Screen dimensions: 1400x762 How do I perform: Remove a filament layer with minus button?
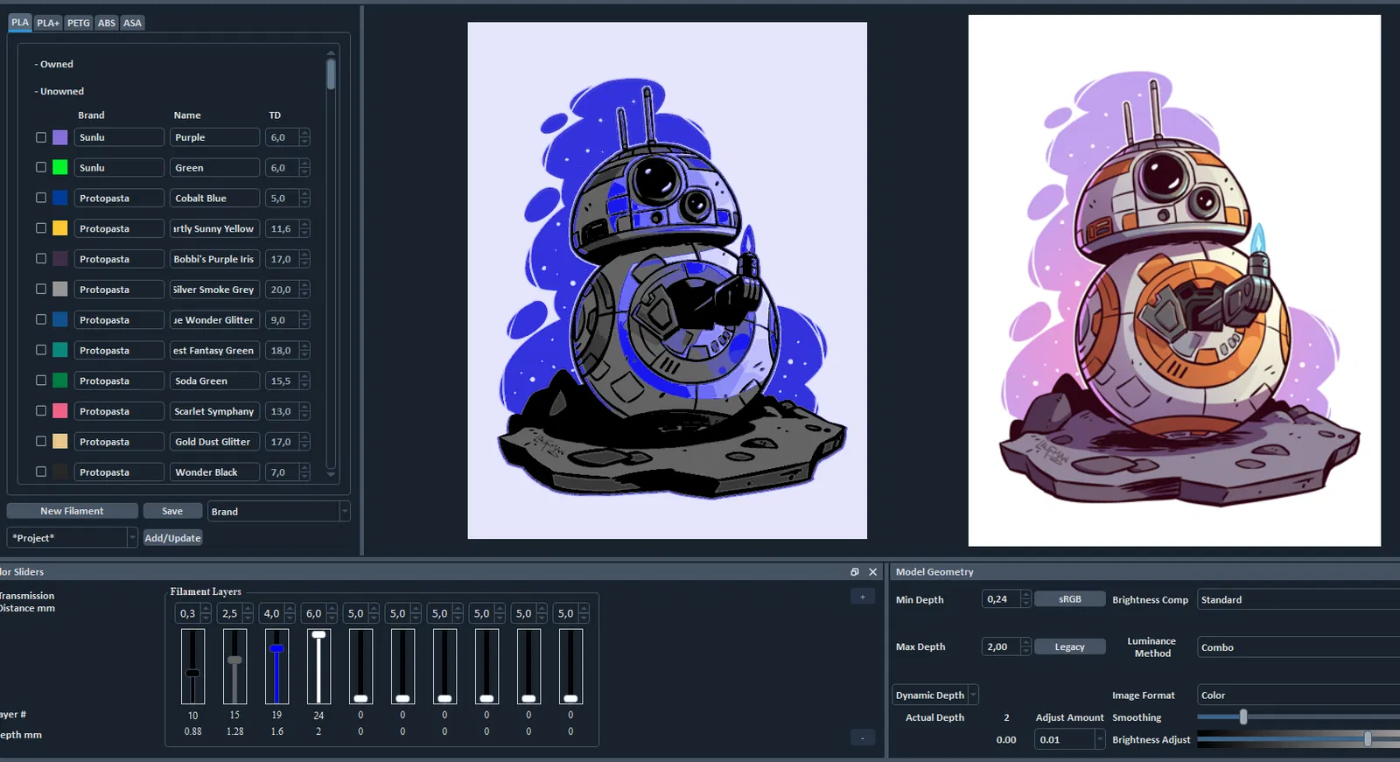pyautogui.click(x=863, y=738)
